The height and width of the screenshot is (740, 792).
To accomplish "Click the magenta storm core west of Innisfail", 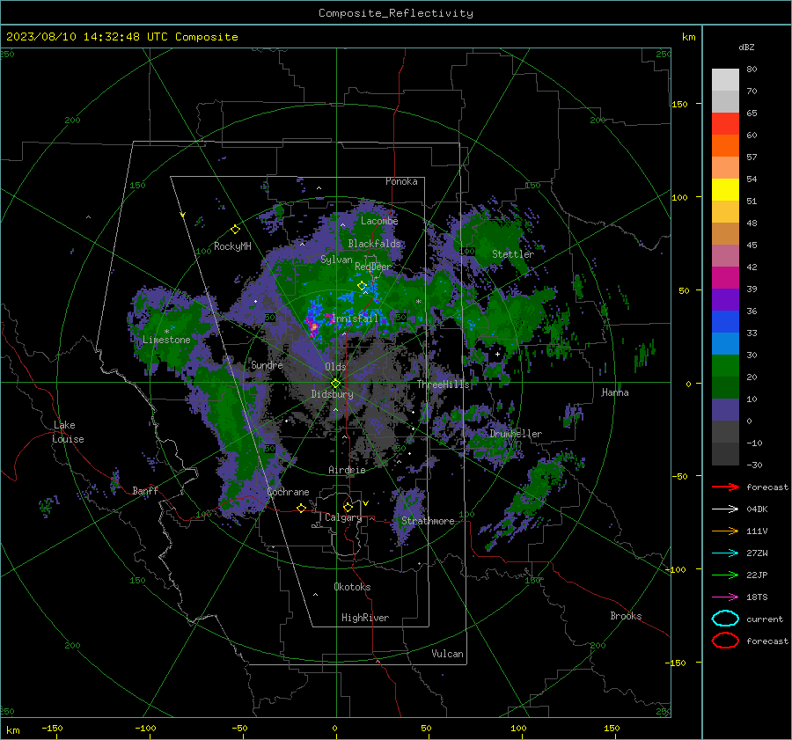I will [x=313, y=326].
